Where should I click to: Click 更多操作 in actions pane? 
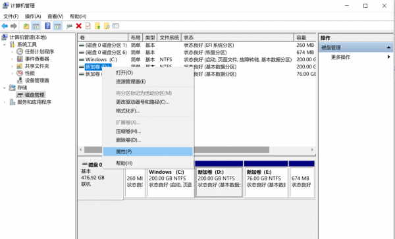[x=340, y=57]
